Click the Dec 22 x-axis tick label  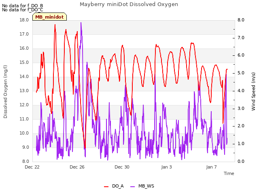(x=32, y=167)
